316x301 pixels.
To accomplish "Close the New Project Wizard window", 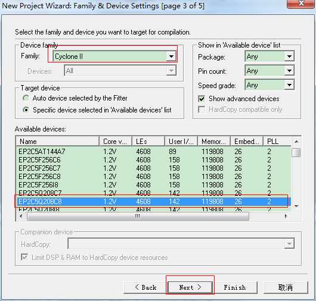I will click(x=301, y=4).
